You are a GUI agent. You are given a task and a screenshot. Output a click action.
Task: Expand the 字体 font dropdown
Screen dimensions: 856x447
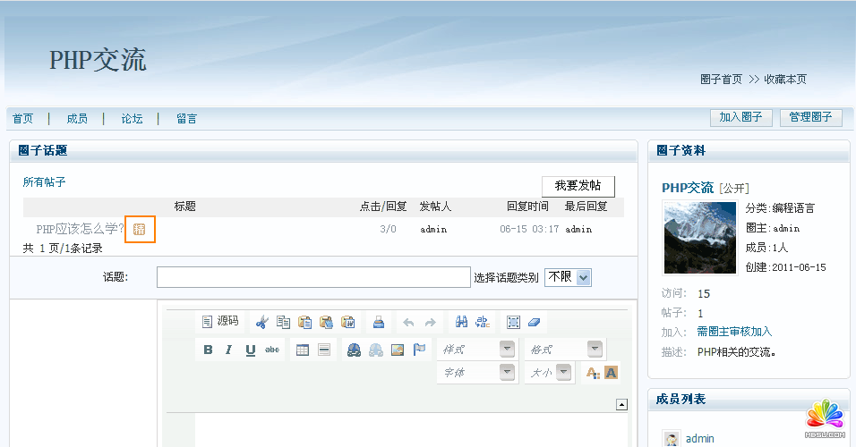[x=507, y=372]
